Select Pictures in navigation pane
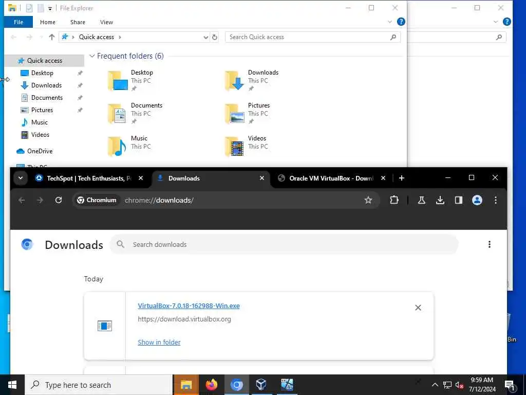 coord(42,110)
